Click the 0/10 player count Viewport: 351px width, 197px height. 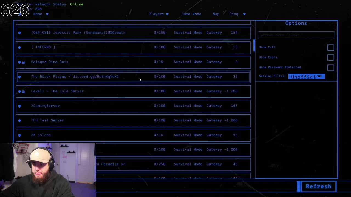point(158,62)
